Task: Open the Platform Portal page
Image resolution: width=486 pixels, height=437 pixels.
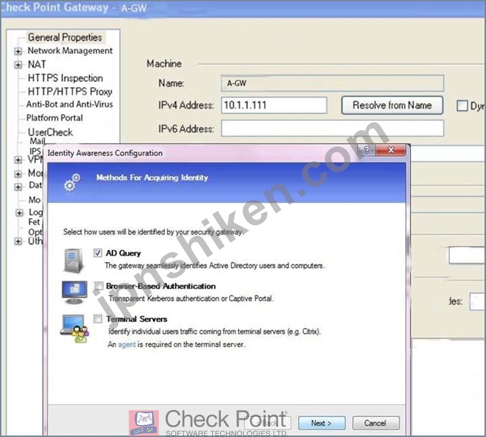Action: click(55, 118)
